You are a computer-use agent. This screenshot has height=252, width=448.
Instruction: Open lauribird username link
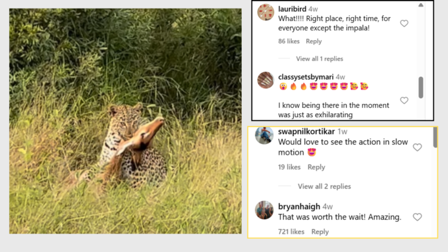point(292,9)
